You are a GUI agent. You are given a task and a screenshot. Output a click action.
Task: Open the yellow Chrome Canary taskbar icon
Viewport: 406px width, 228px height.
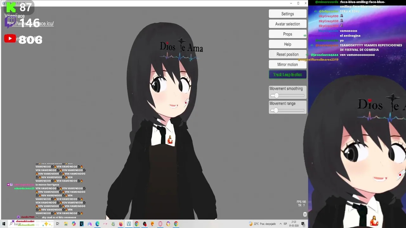point(168,224)
